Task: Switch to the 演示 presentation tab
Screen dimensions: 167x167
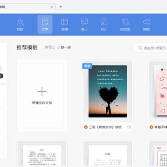Action: (84, 25)
